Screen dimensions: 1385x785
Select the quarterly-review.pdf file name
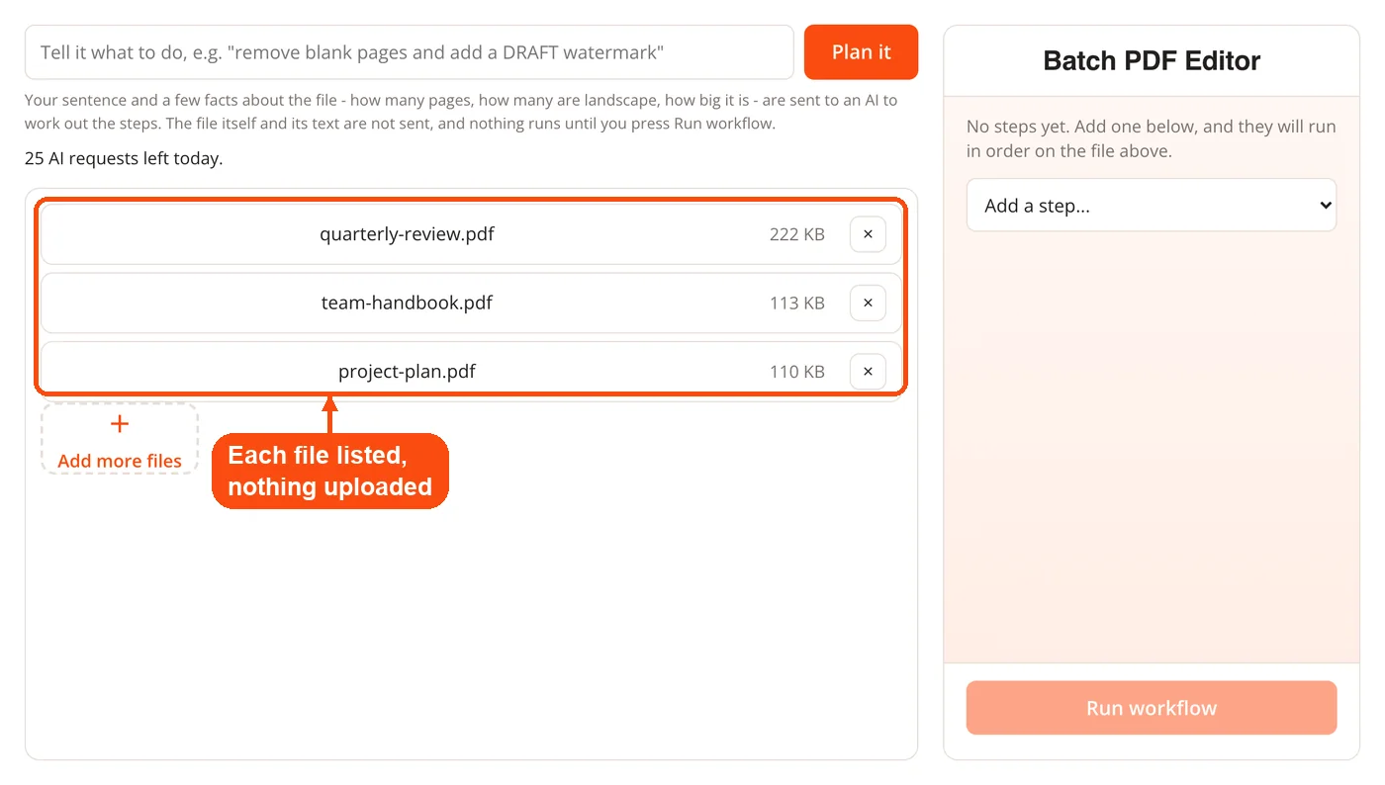(x=407, y=234)
